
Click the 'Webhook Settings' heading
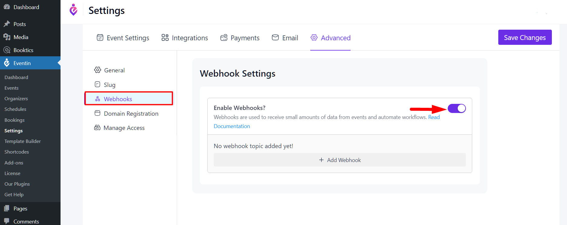[x=238, y=74]
